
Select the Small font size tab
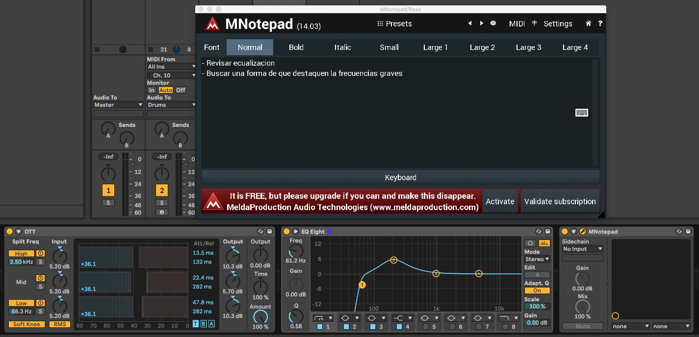pyautogui.click(x=389, y=47)
